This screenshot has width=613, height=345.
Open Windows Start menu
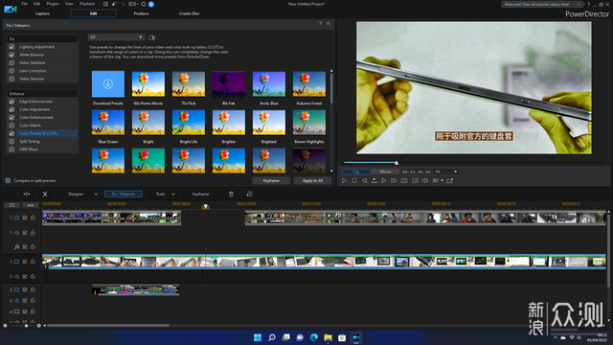258,337
